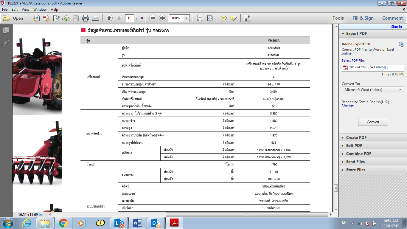Click the Create PDF toolbar icon
Image resolution: width=407 pixels, height=229 pixels.
point(46,18)
